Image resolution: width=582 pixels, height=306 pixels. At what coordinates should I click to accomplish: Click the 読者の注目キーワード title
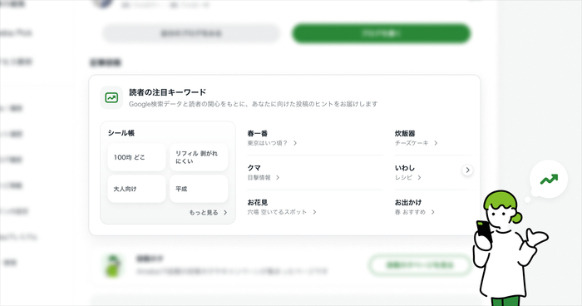coord(167,92)
